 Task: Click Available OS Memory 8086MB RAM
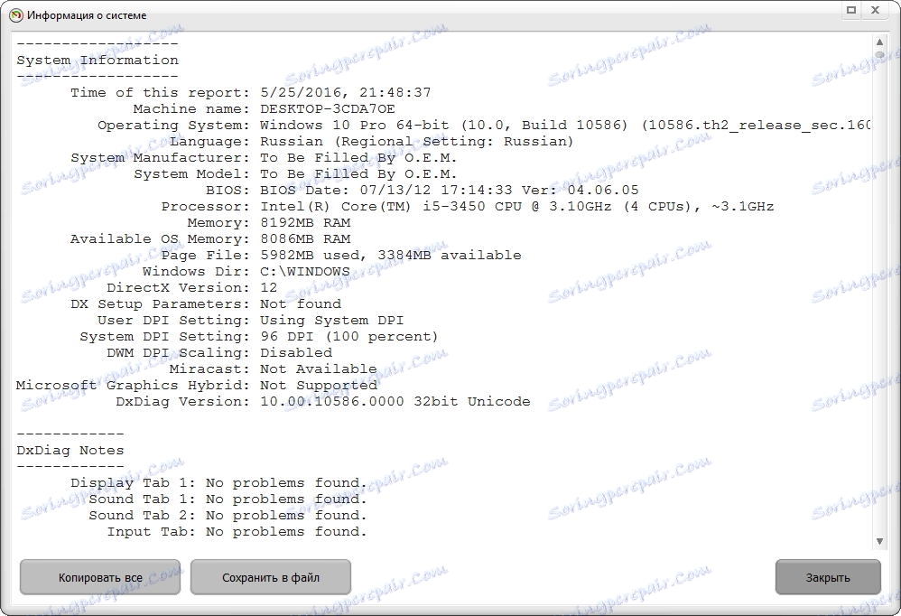click(x=305, y=239)
